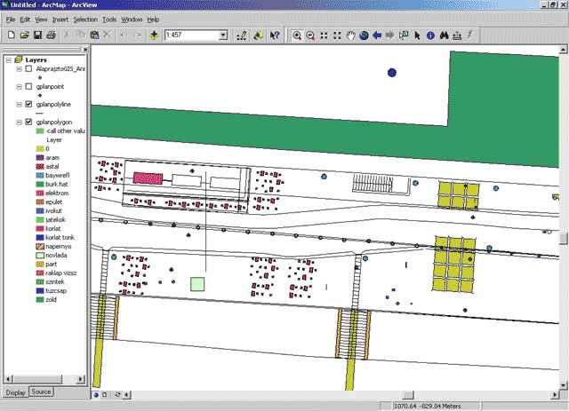Open the Tools menu
The height and width of the screenshot is (411, 569).
click(x=108, y=19)
